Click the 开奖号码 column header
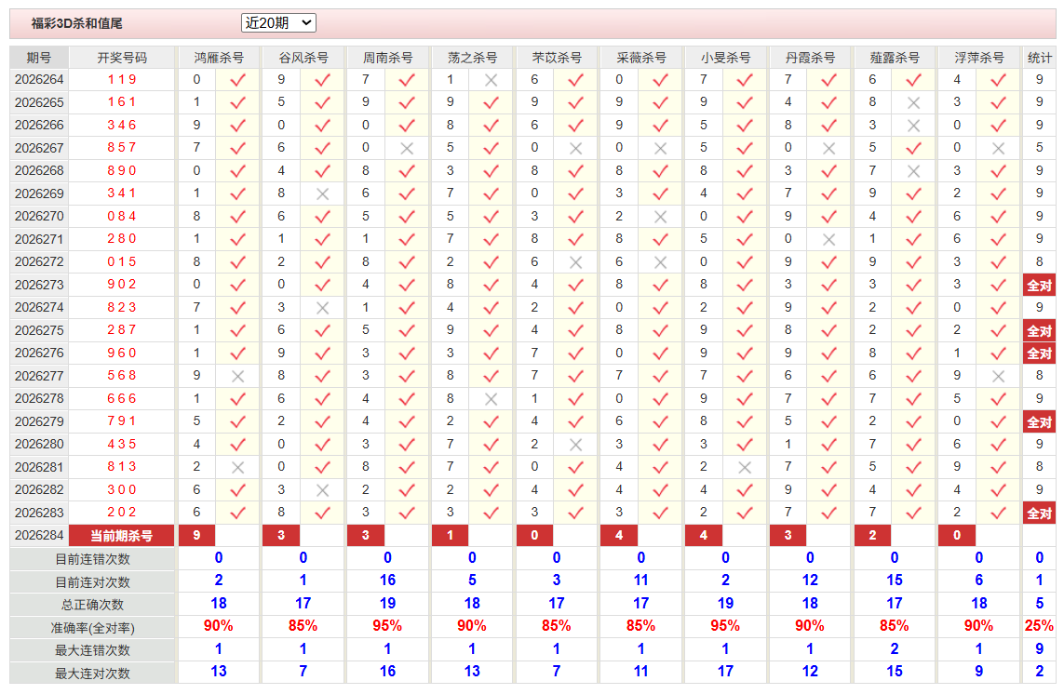This screenshot has width=1064, height=694. pyautogui.click(x=122, y=58)
